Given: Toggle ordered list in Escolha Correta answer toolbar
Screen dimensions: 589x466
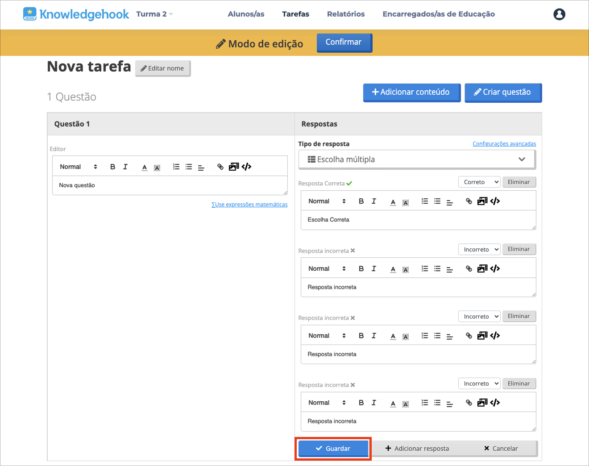Looking at the screenshot, I should tap(425, 201).
